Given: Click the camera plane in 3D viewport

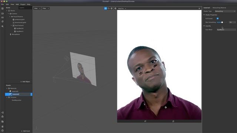Looking at the screenshot, I should point(83,69).
